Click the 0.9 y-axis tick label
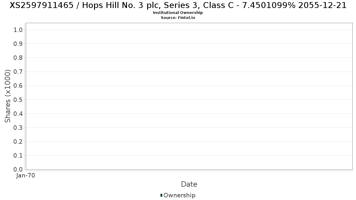356x200 pixels. [18, 44]
